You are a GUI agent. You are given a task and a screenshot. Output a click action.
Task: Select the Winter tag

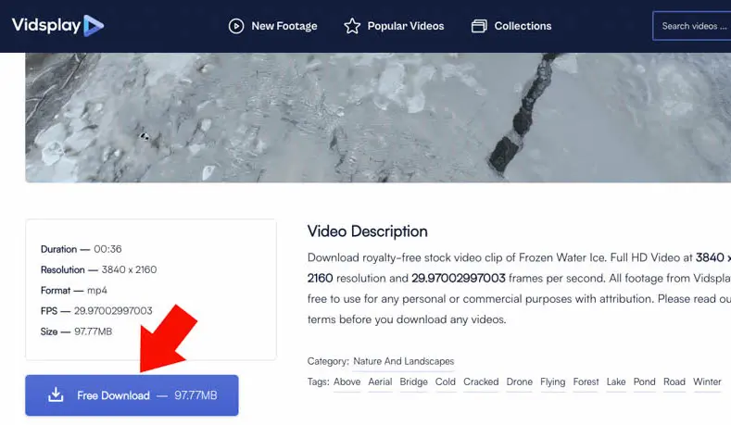coord(707,381)
